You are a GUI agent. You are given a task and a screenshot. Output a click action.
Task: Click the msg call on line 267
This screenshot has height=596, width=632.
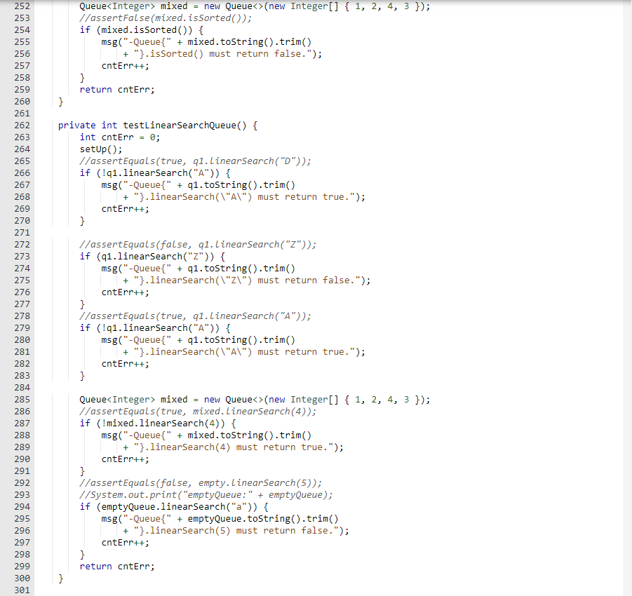[x=110, y=184]
